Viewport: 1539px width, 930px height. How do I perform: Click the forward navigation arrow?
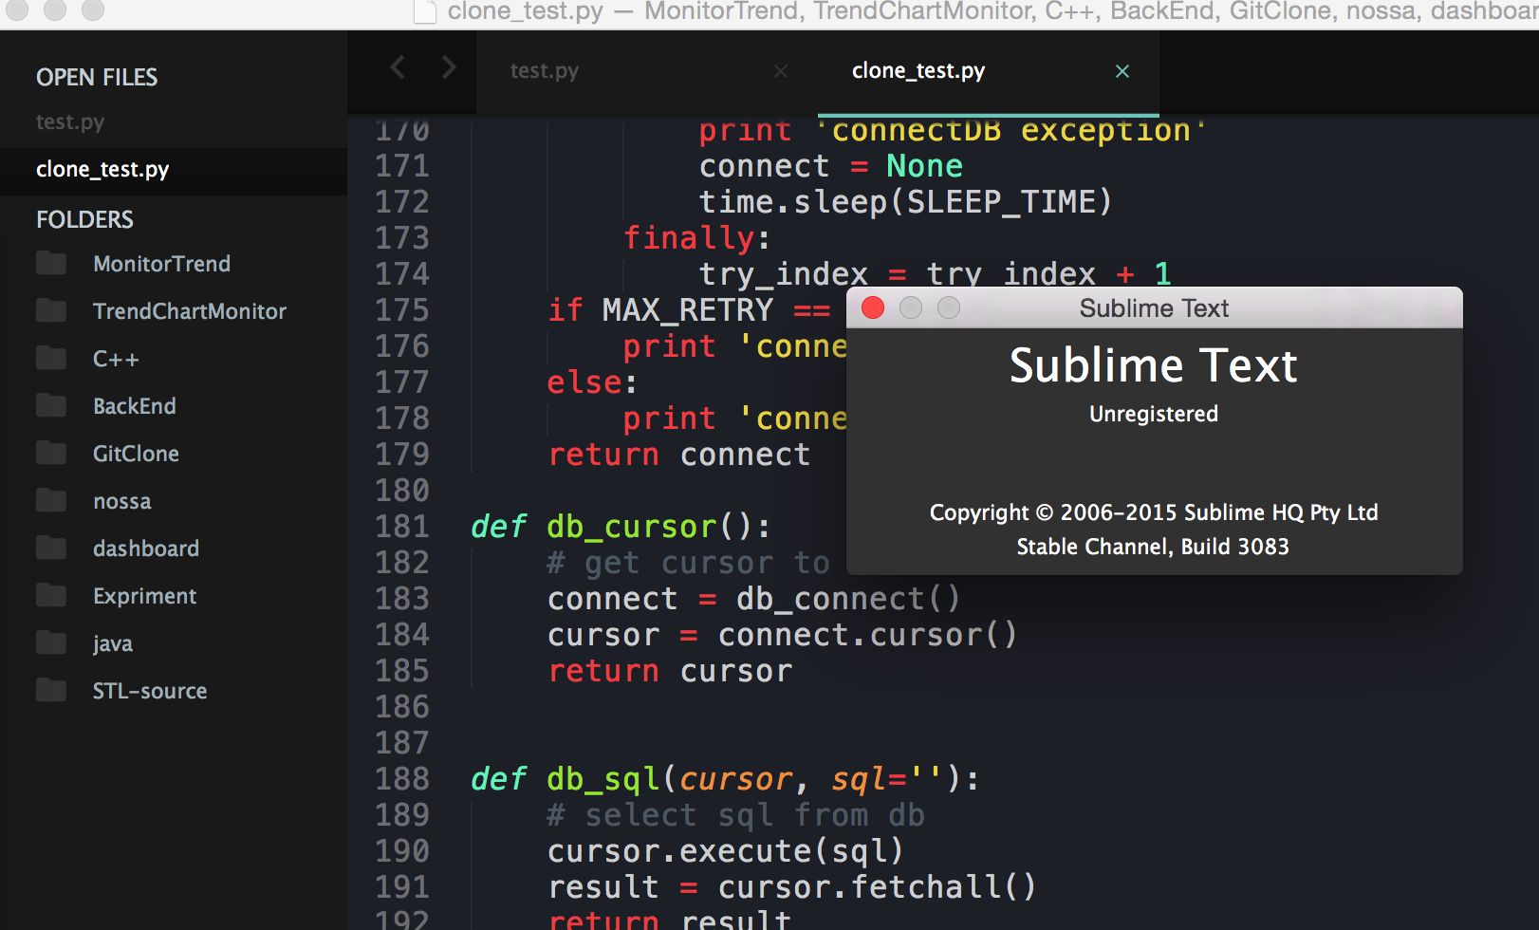coord(447,66)
